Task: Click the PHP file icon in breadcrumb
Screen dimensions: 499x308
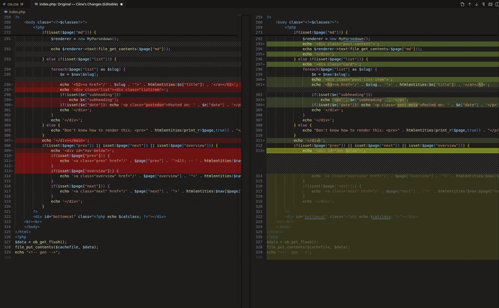Action: pyautogui.click(x=5, y=12)
